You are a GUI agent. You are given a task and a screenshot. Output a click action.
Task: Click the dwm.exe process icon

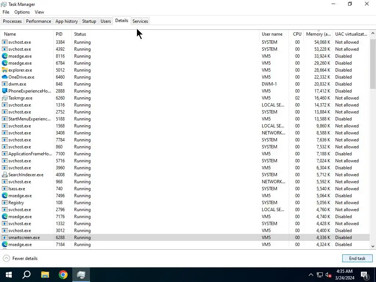tap(4, 84)
